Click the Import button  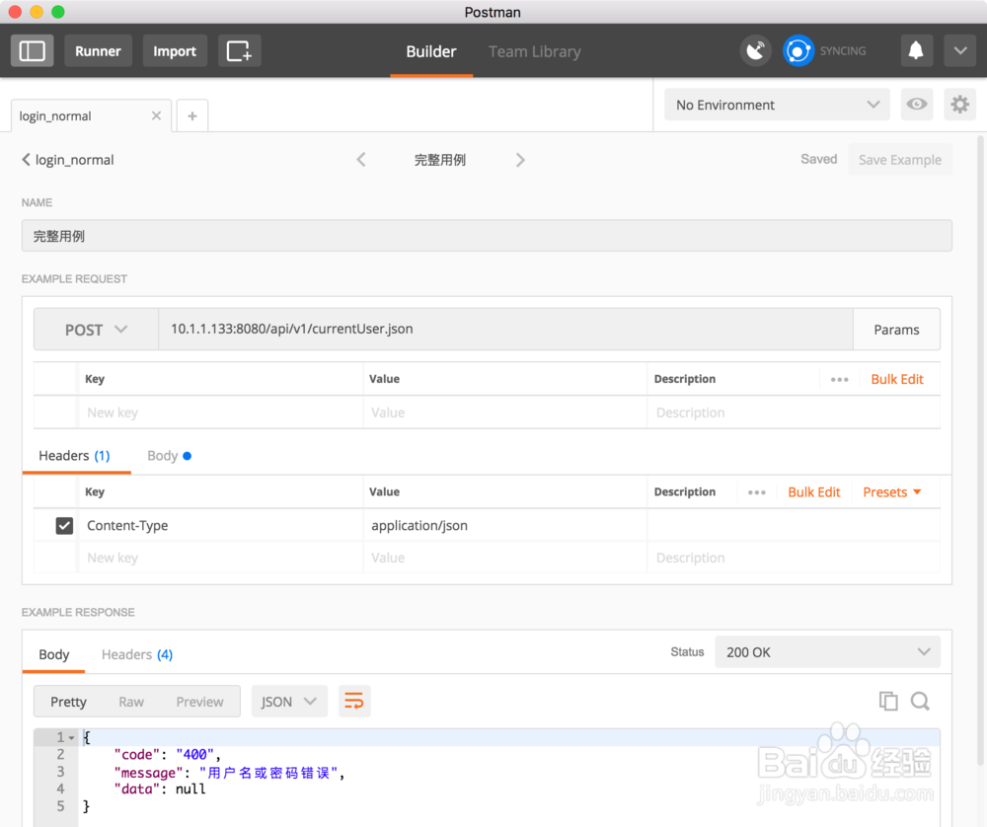[175, 51]
